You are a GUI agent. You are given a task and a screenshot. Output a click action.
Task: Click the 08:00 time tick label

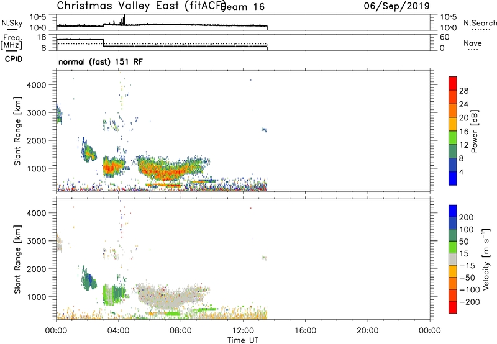click(181, 331)
